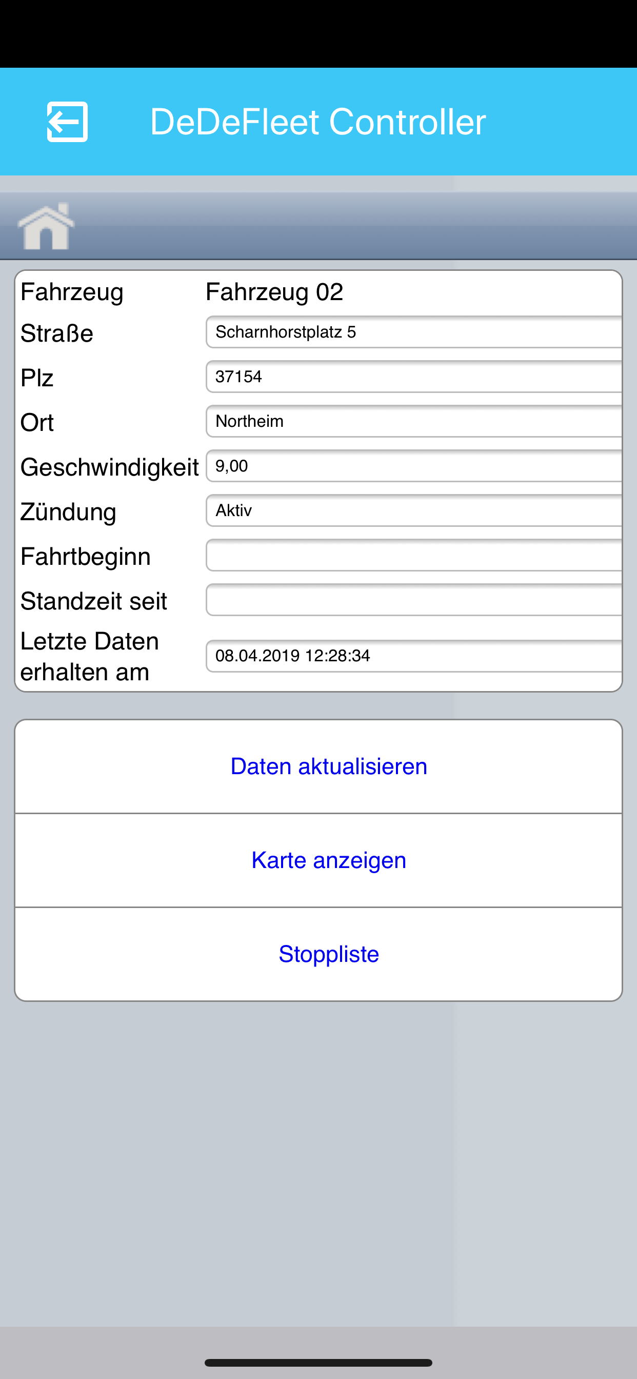Tap the Fahrtbeginn label text
Viewport: 637px width, 1379px height.
click(85, 557)
